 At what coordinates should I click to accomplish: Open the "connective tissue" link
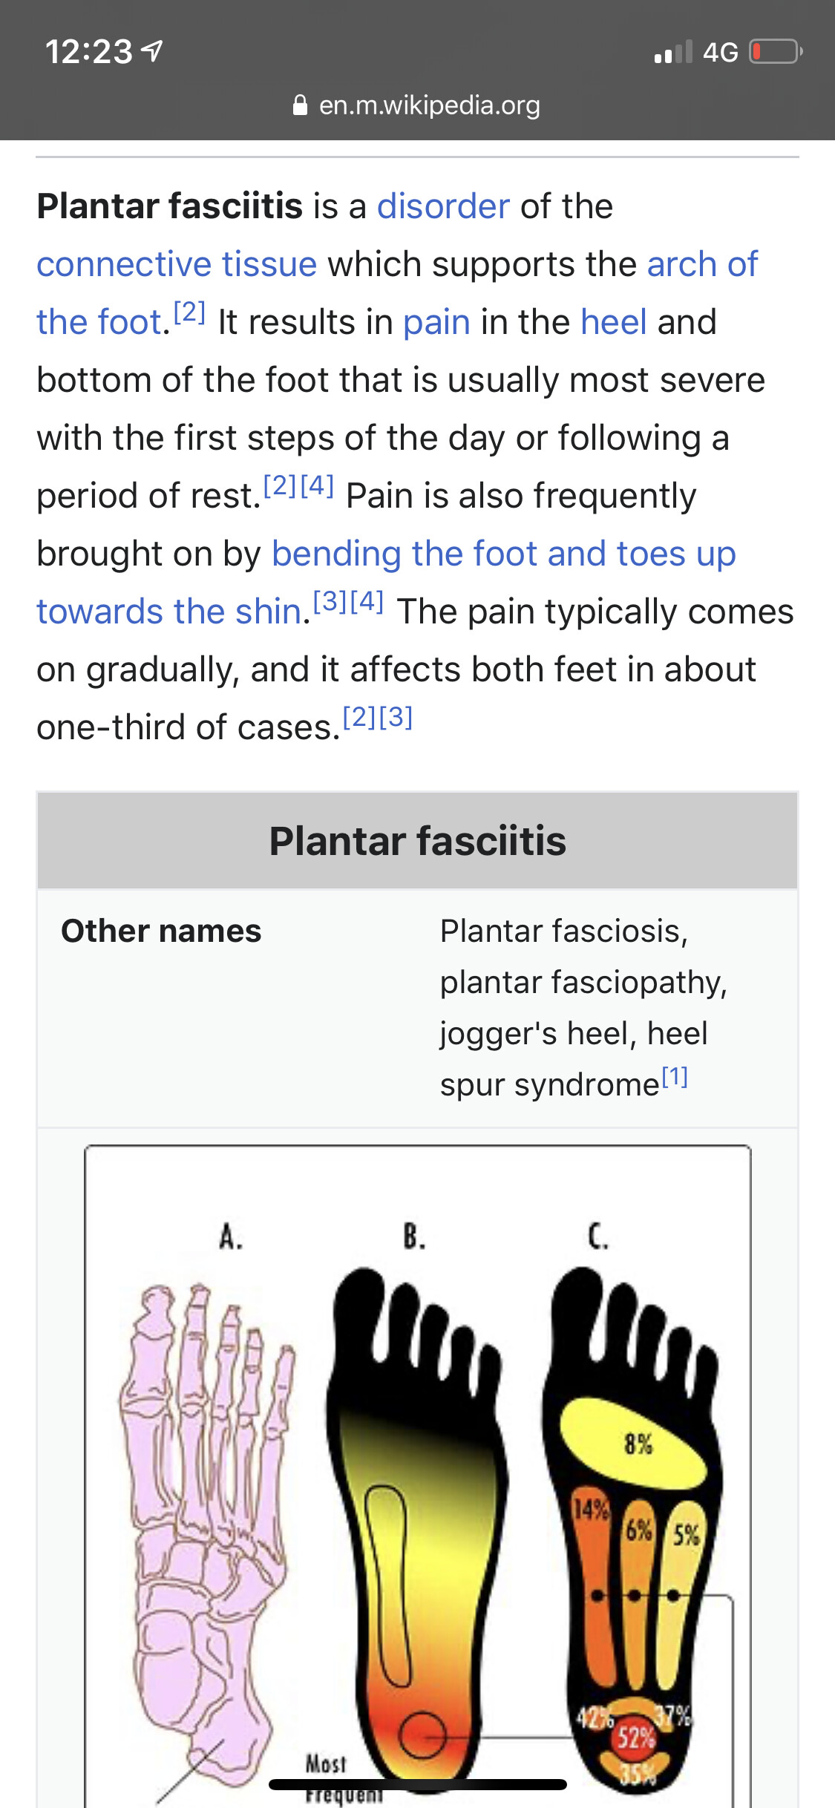point(177,263)
